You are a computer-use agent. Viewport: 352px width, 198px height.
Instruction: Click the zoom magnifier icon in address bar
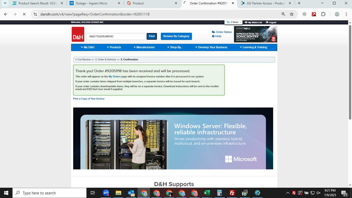(x=283, y=14)
